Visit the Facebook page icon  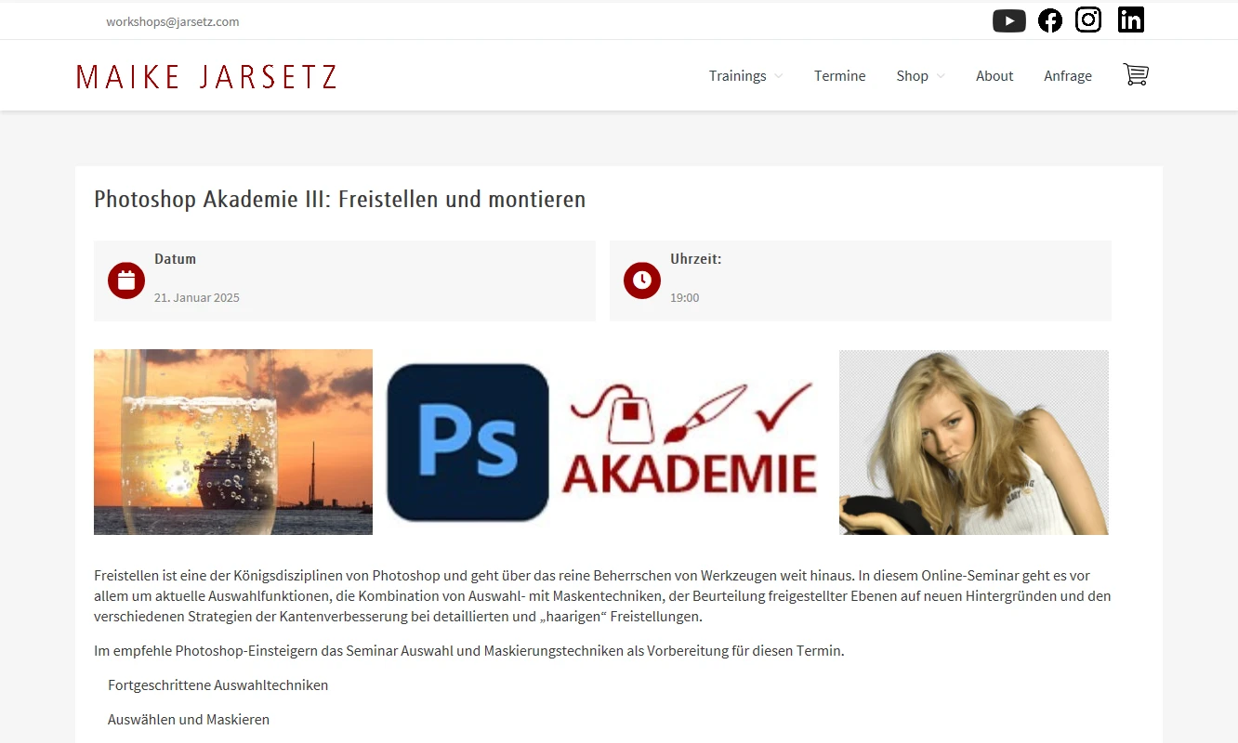[x=1050, y=20]
